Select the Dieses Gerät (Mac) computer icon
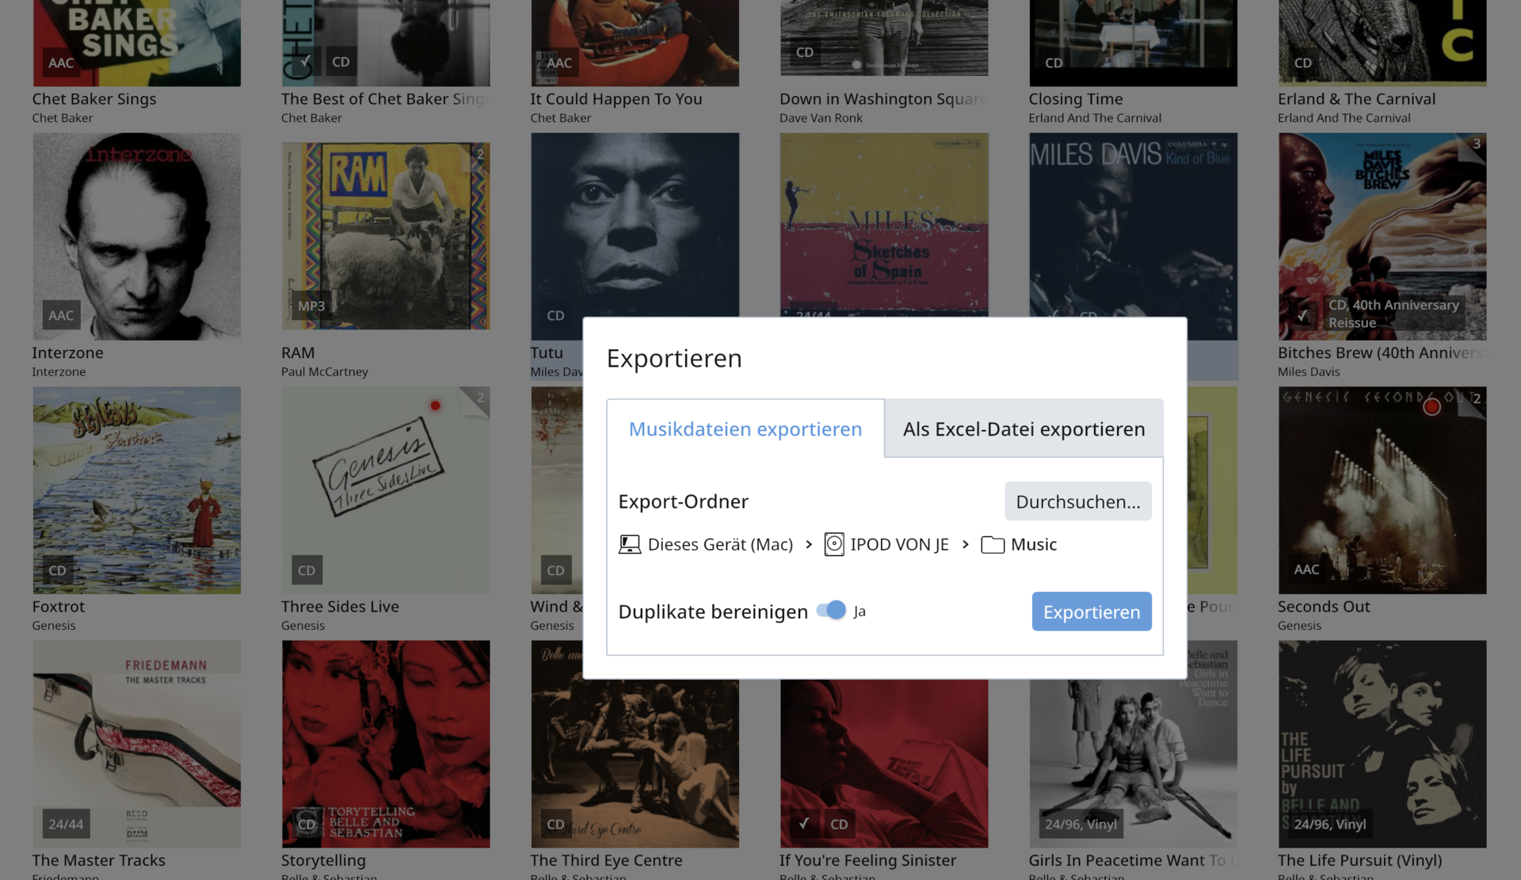 point(630,545)
